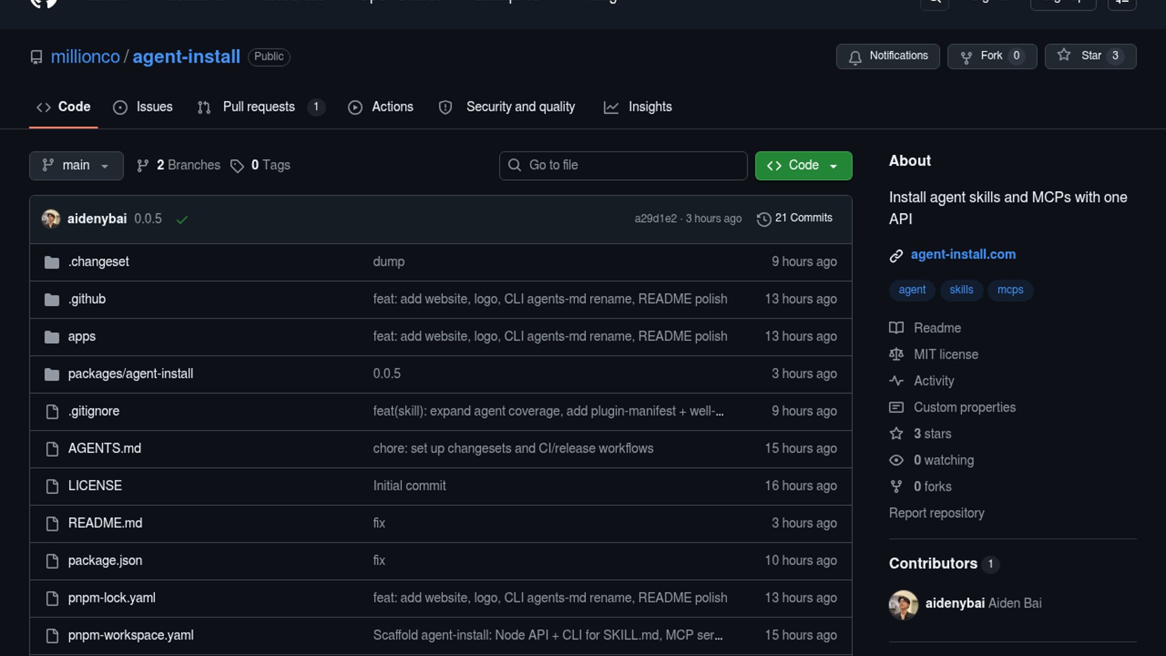Click the file icon beside .gitignore
The height and width of the screenshot is (656, 1166).
click(x=52, y=412)
